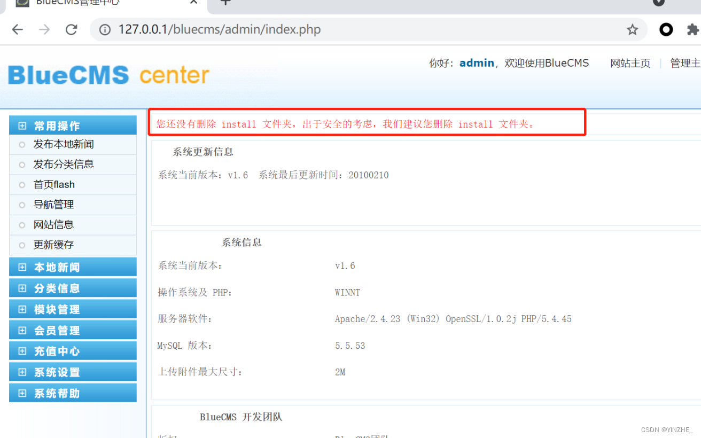Expand the 本地新闻 menu section

[x=73, y=267]
